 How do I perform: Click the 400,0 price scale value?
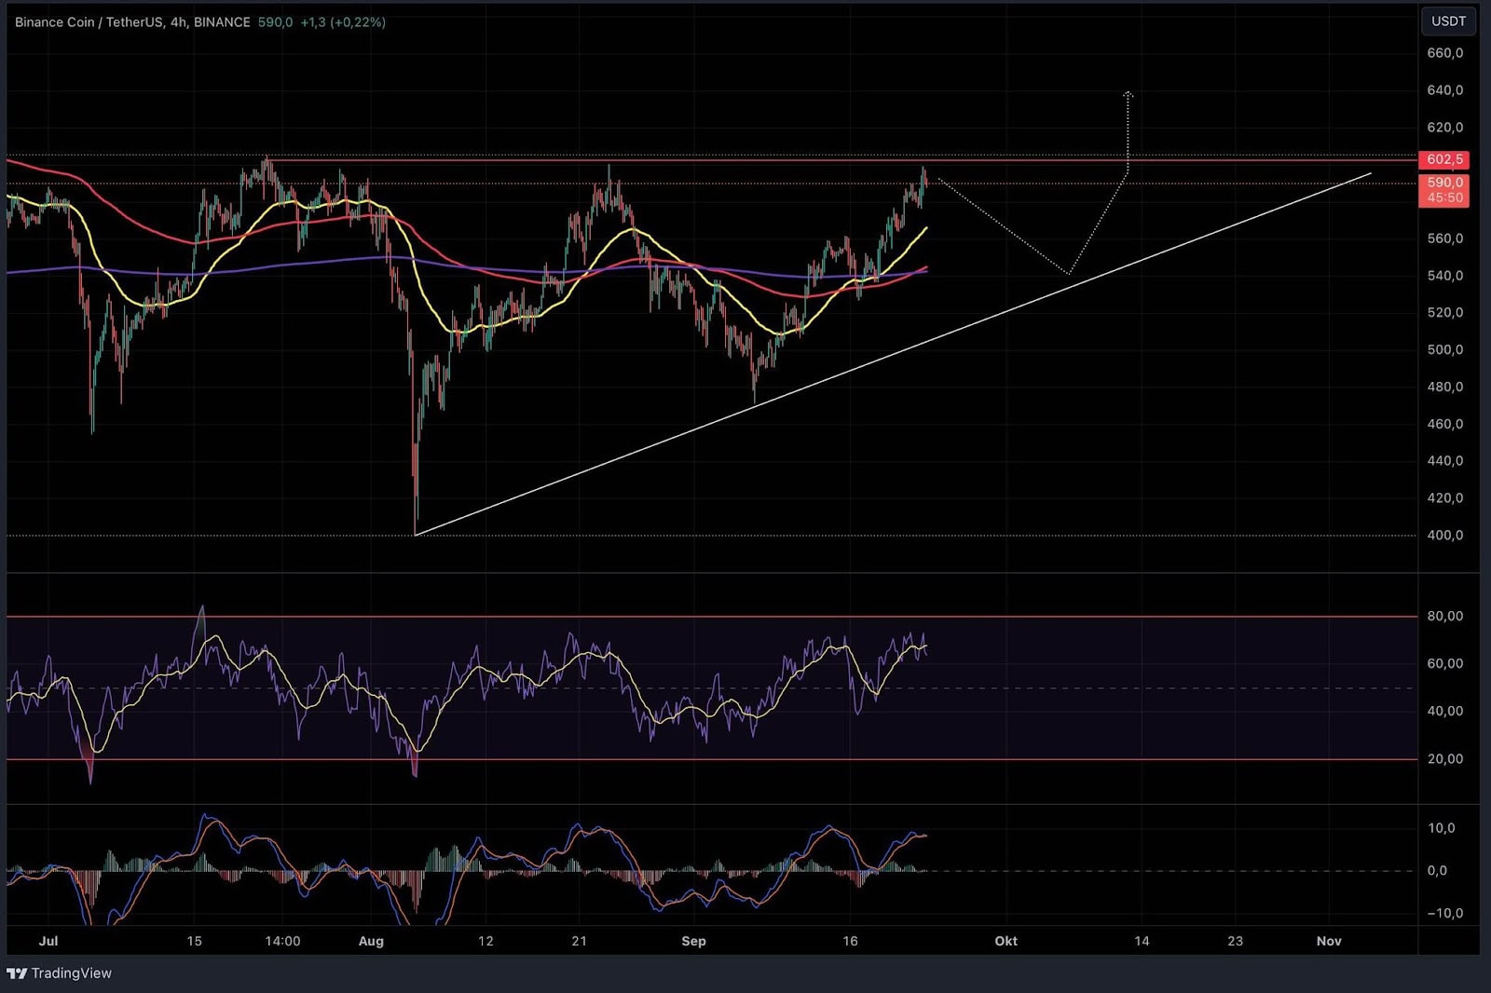(1444, 536)
